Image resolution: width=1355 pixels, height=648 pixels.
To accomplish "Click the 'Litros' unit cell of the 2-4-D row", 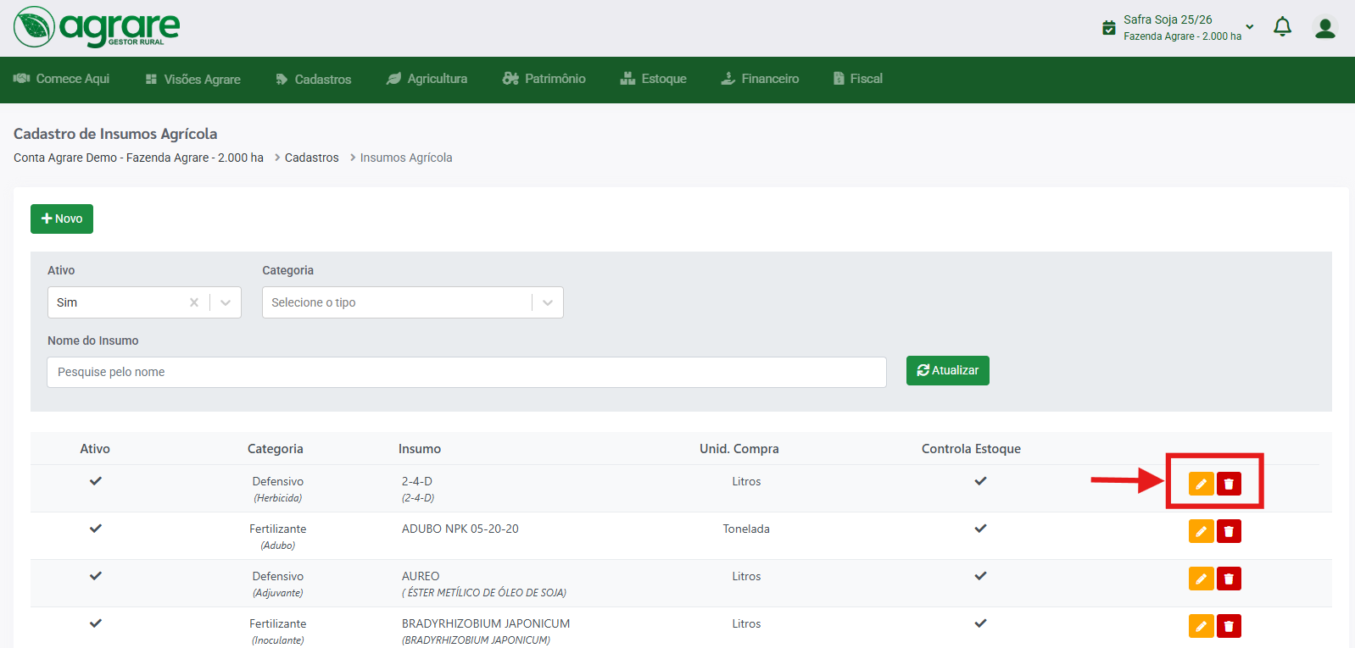I will tap(746, 481).
